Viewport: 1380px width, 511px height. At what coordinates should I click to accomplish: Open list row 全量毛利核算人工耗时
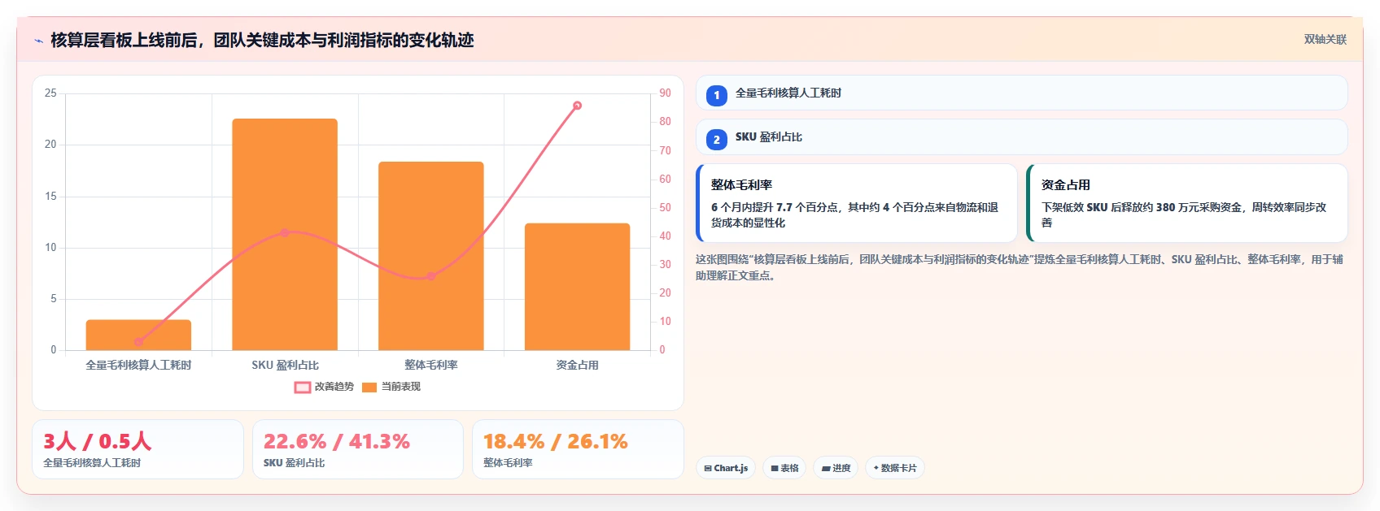click(x=1021, y=93)
